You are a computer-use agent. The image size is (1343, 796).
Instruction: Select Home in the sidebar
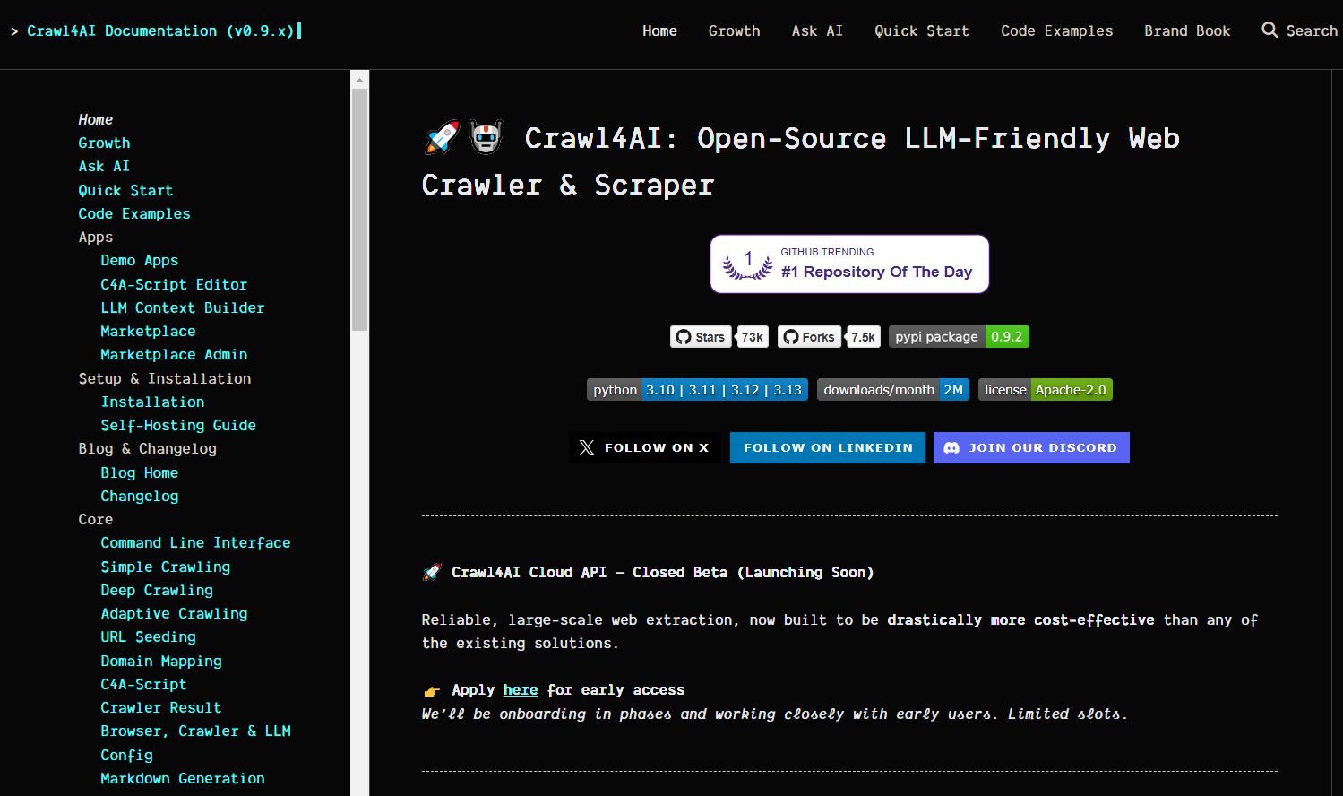coord(95,119)
